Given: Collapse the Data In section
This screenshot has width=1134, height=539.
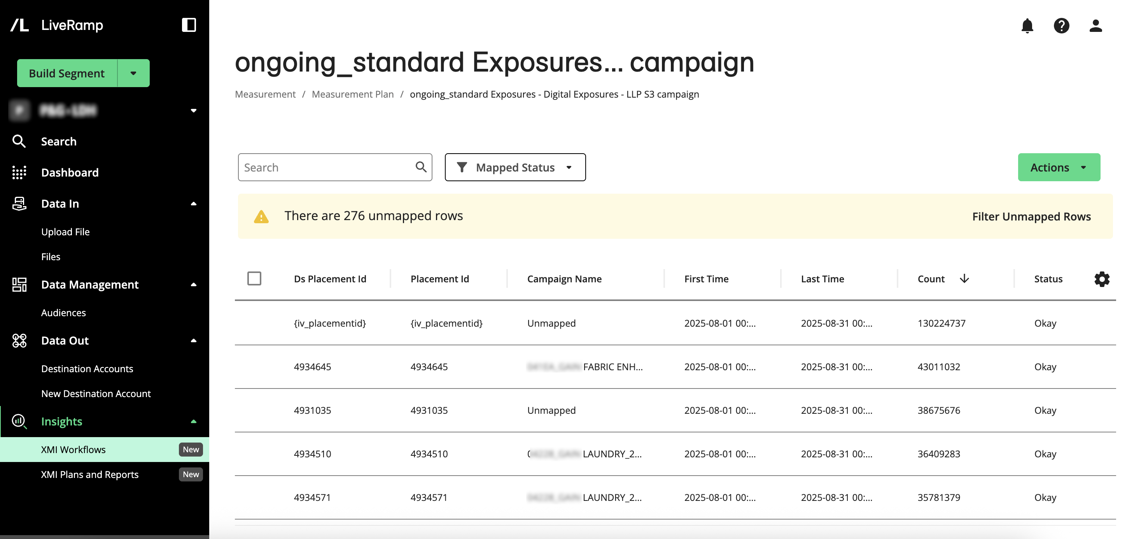Looking at the screenshot, I should point(193,203).
